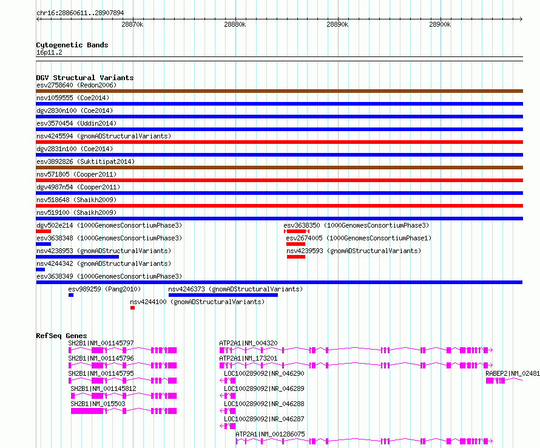Select the RefSeq Genes track title

61,336
